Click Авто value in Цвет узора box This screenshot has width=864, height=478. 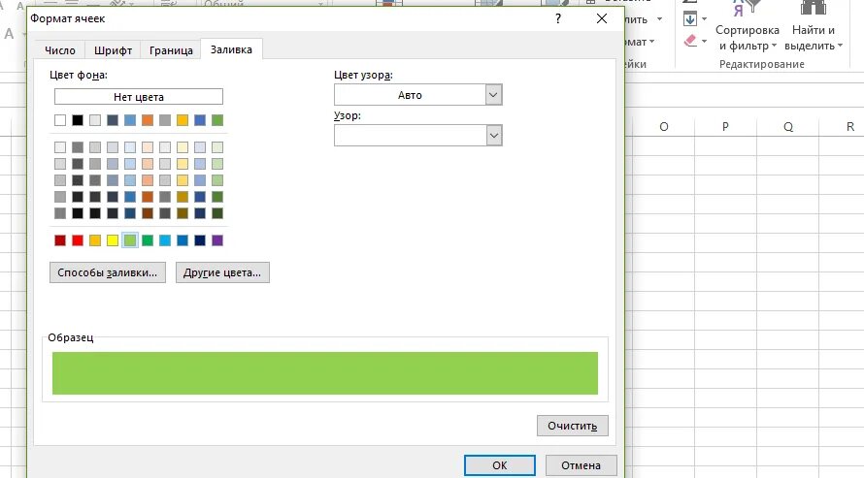410,95
